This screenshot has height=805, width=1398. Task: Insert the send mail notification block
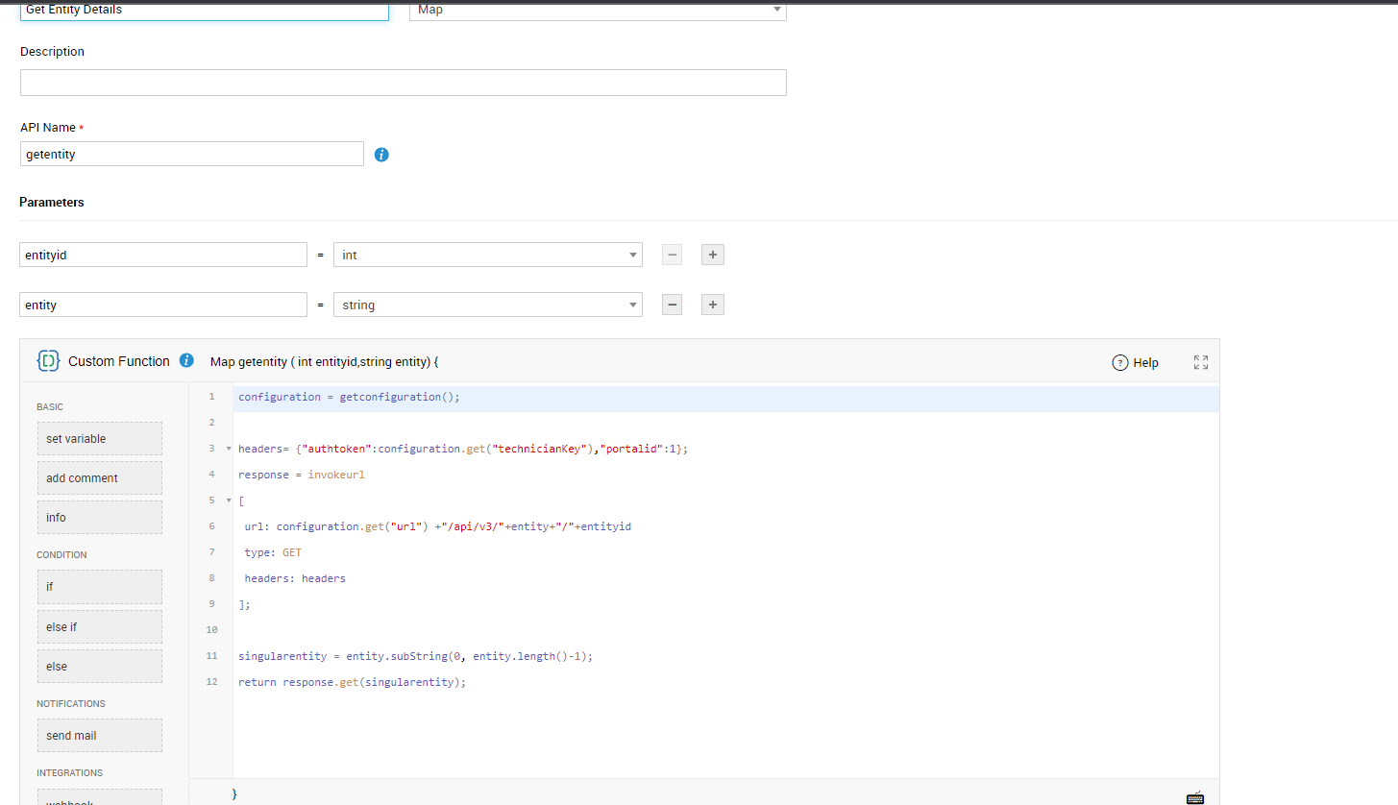click(x=100, y=736)
